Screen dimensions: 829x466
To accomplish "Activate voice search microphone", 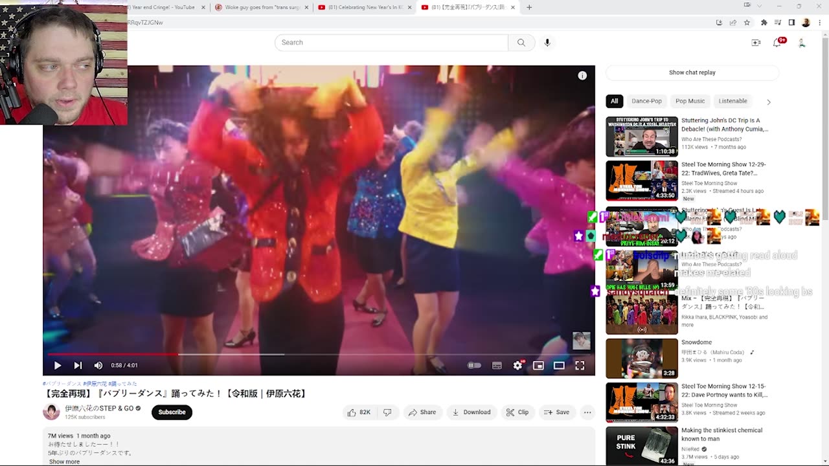I will tap(547, 43).
